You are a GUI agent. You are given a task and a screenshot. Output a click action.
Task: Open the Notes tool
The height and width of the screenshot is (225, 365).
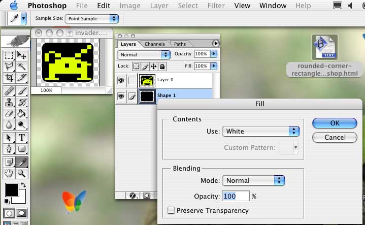click(9, 162)
